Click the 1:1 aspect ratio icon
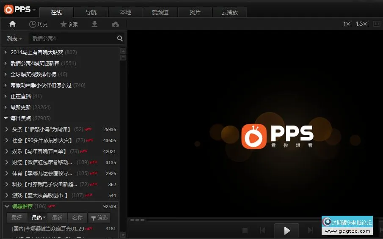This screenshot has height=239, width=383. coord(376,24)
